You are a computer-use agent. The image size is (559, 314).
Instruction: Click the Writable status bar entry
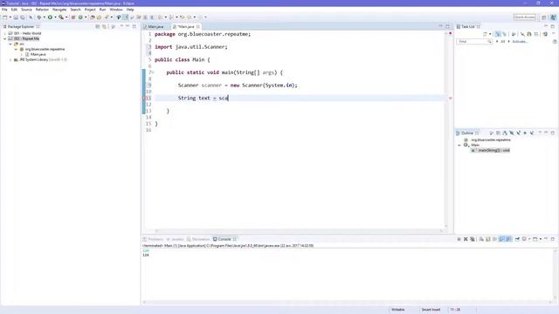coord(398,310)
